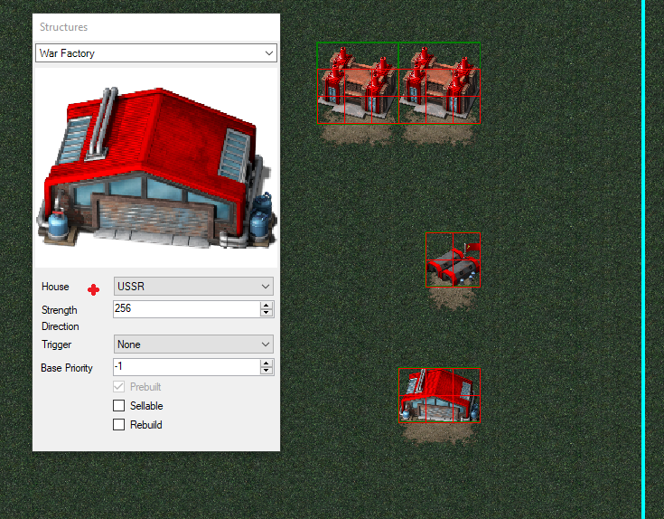The height and width of the screenshot is (519, 664).
Task: Select the barracks with the red flag
Action: [x=454, y=259]
